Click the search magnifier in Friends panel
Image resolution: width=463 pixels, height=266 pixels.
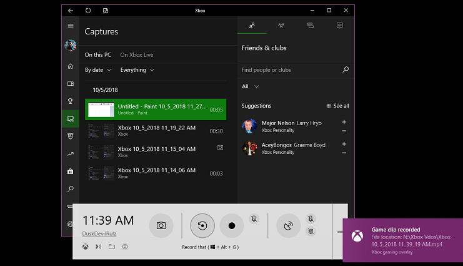(346, 70)
